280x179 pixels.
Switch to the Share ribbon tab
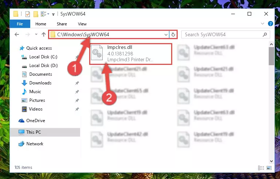tap(62, 24)
